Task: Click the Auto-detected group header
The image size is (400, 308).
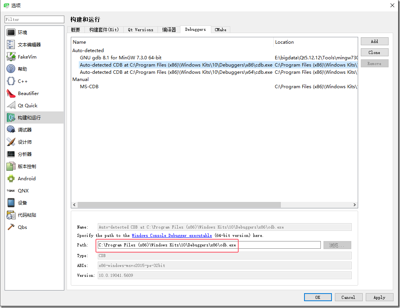Action: pos(88,51)
